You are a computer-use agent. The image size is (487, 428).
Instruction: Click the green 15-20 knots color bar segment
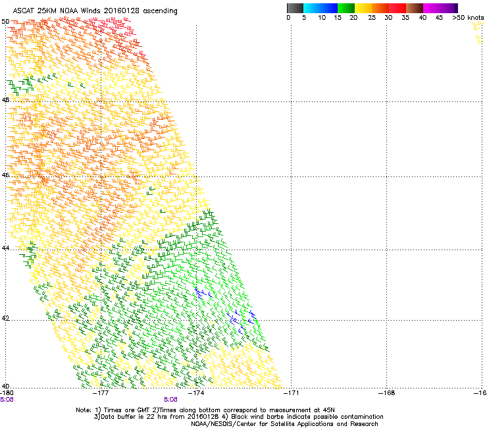[x=346, y=8]
